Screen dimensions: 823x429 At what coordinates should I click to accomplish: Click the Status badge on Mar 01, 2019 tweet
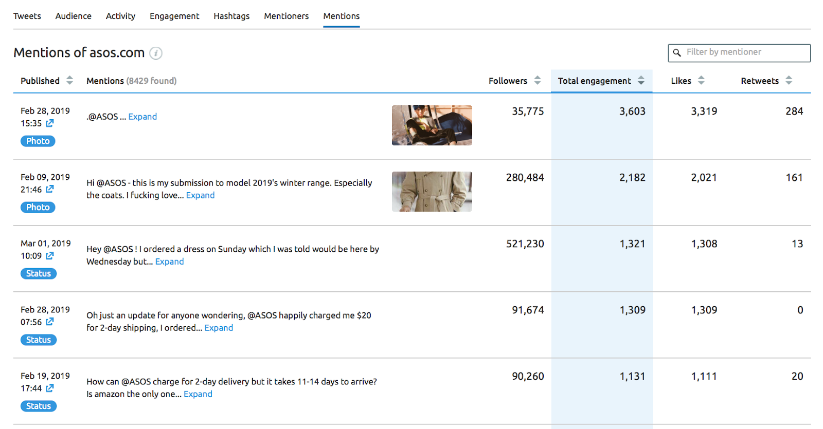tap(39, 273)
